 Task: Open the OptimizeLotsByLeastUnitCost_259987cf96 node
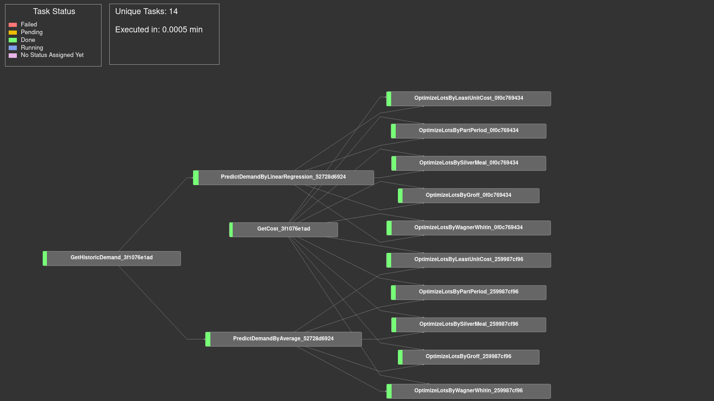tap(469, 260)
